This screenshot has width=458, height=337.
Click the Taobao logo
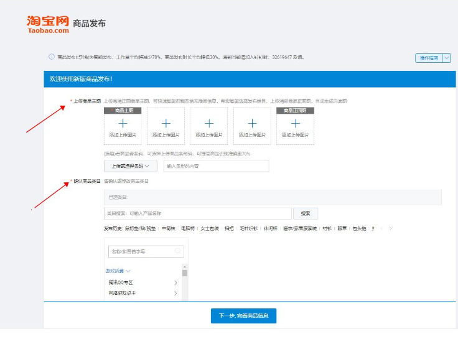48,24
